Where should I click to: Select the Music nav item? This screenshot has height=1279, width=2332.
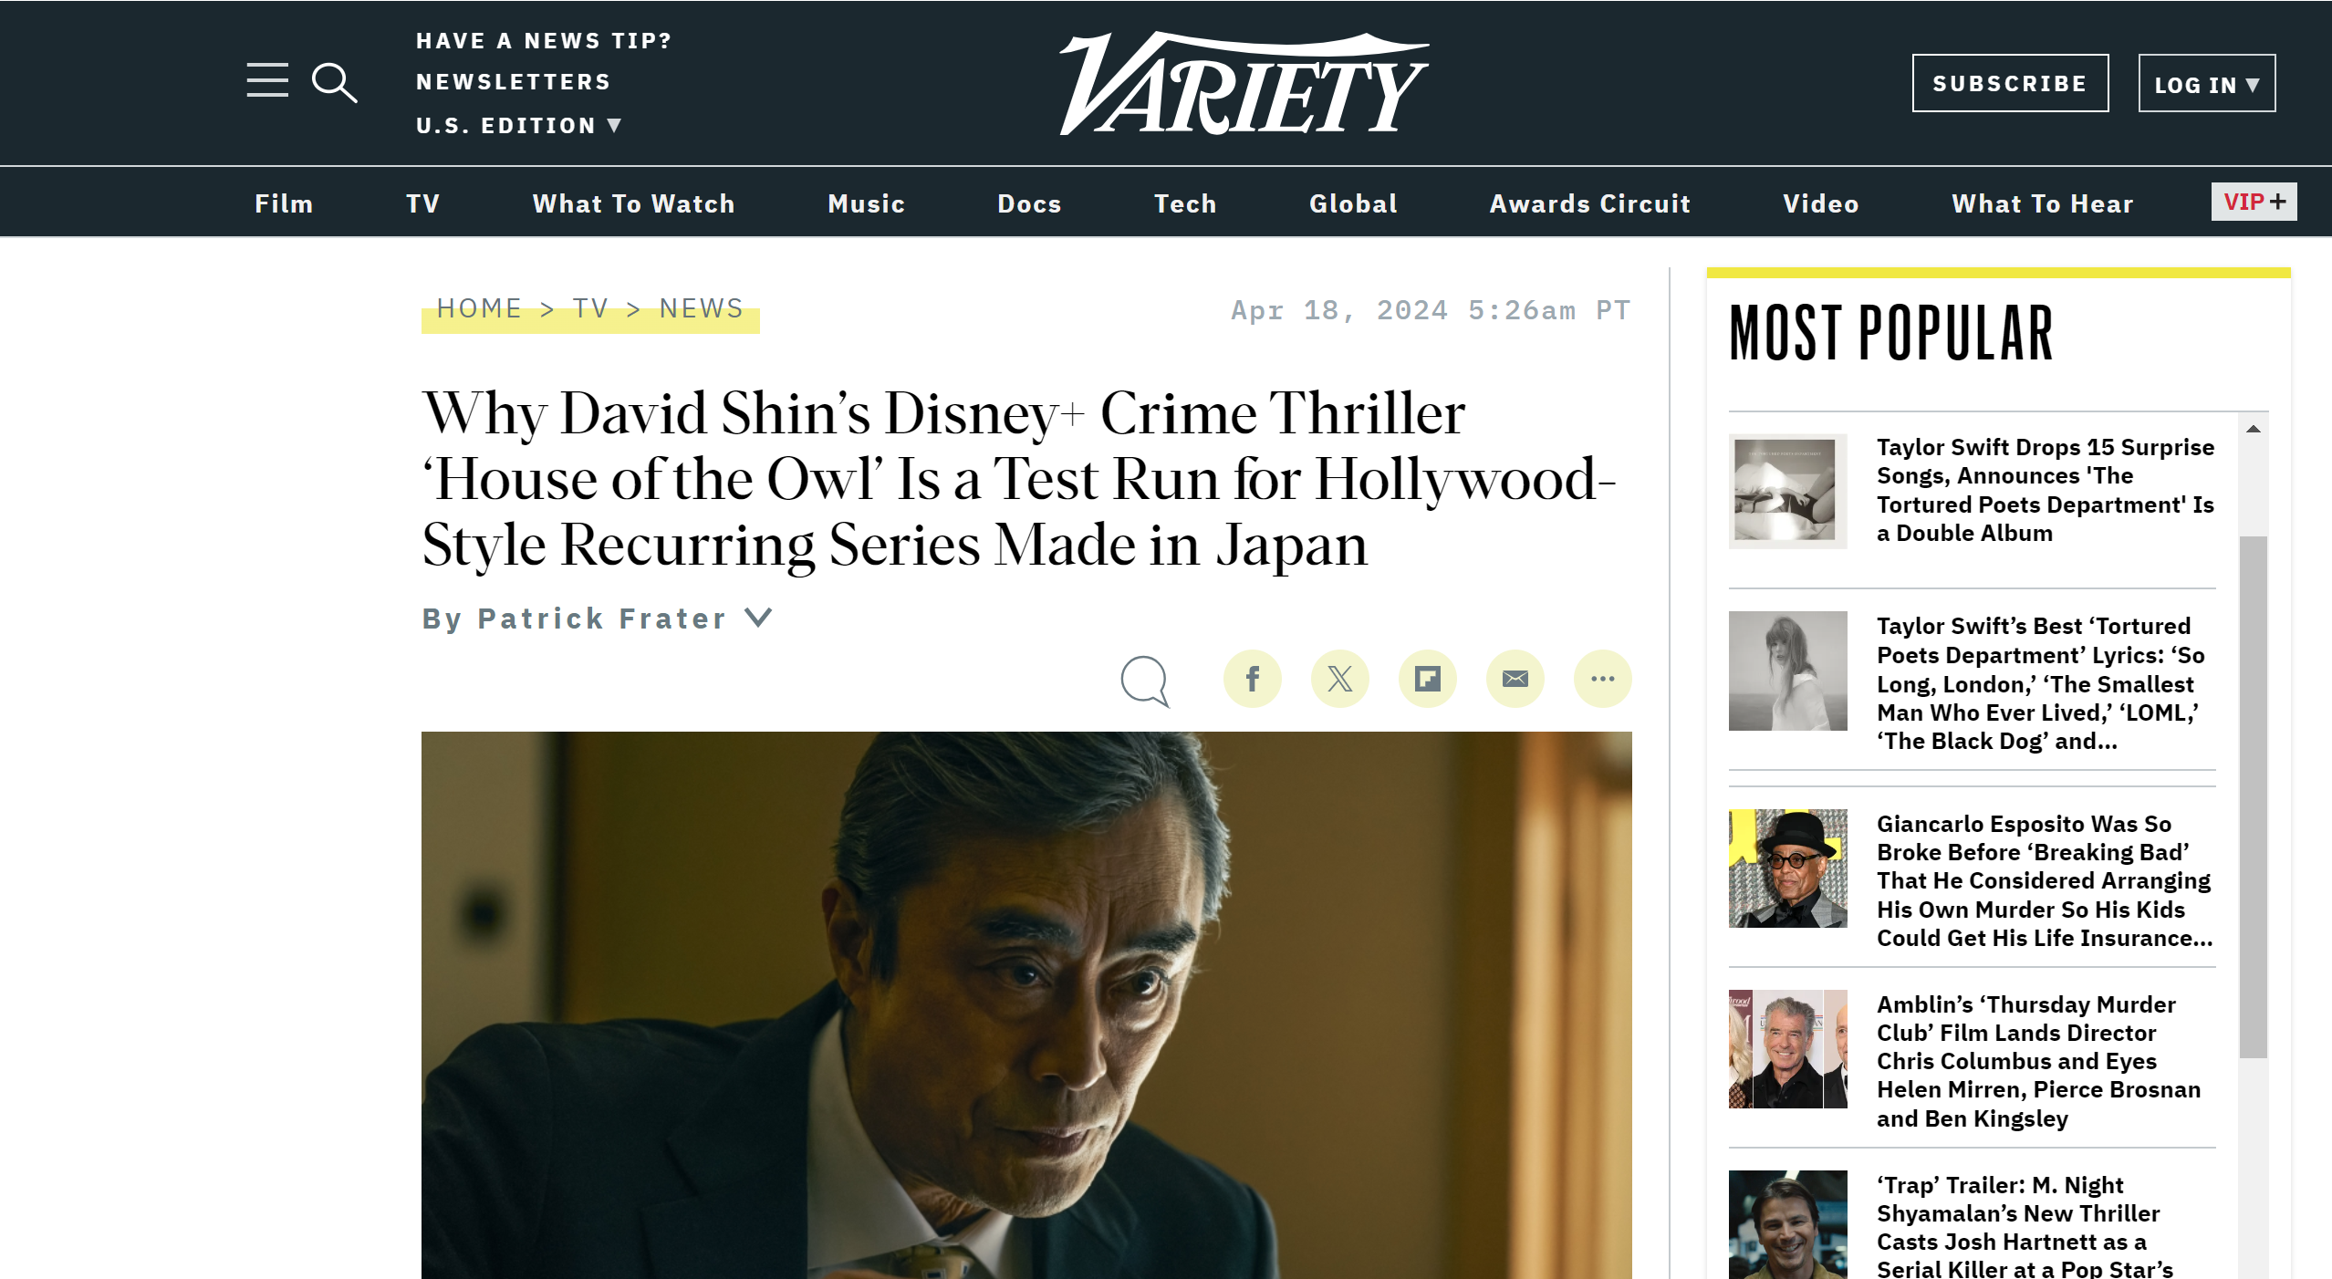866,203
